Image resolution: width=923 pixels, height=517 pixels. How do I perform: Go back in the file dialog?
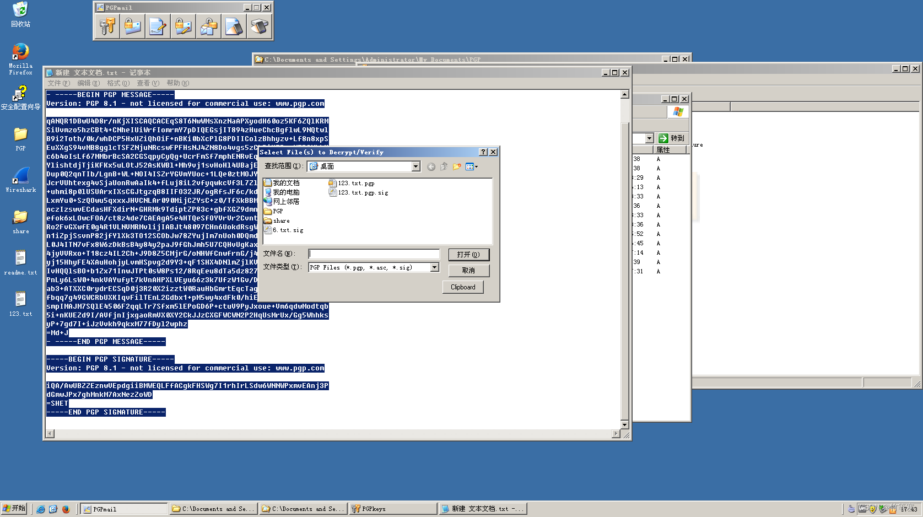tap(431, 166)
